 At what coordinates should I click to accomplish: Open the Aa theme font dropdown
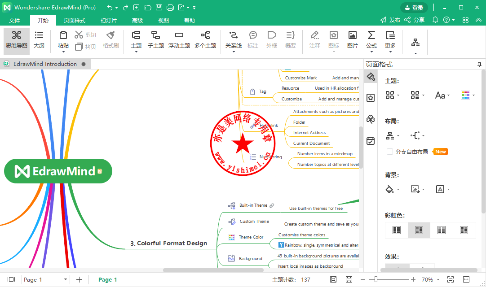click(442, 95)
